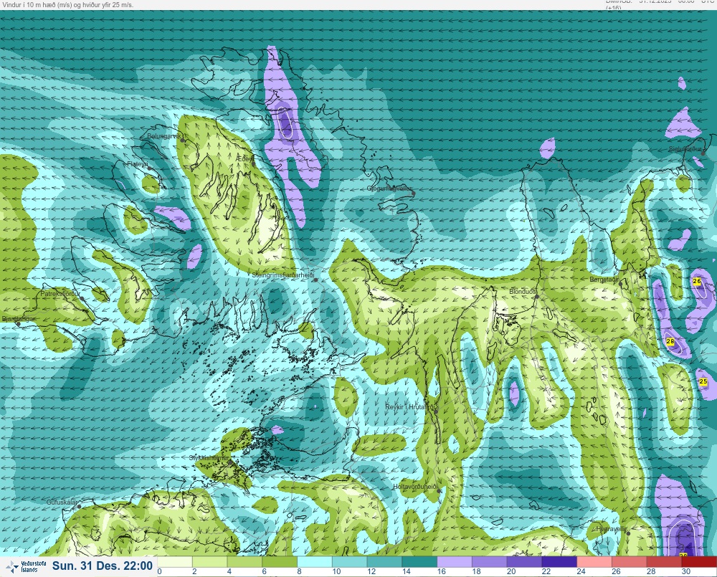Click the Veðurstofa Íslands logo
Image resolution: width=717 pixels, height=577 pixels.
[x=26, y=567]
